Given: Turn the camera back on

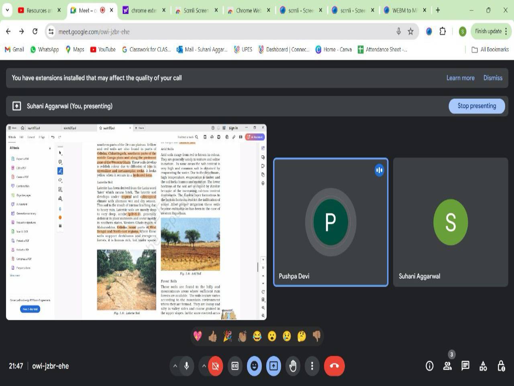Looking at the screenshot, I should point(216,366).
